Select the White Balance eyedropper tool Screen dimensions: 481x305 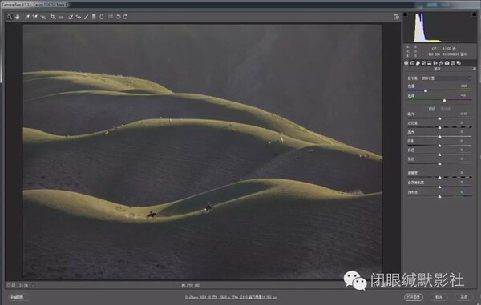coord(27,17)
